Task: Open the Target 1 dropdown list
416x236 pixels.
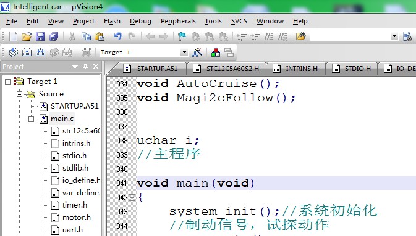Action: 184,53
